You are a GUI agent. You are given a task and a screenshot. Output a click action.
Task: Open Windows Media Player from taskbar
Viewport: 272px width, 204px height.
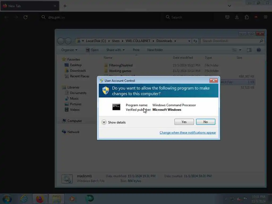point(72,199)
